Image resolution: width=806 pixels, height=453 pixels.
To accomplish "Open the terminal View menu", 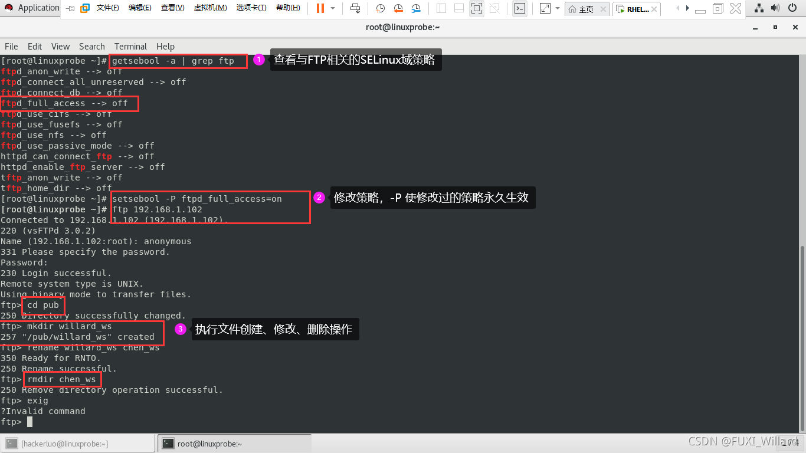I will 60,47.
